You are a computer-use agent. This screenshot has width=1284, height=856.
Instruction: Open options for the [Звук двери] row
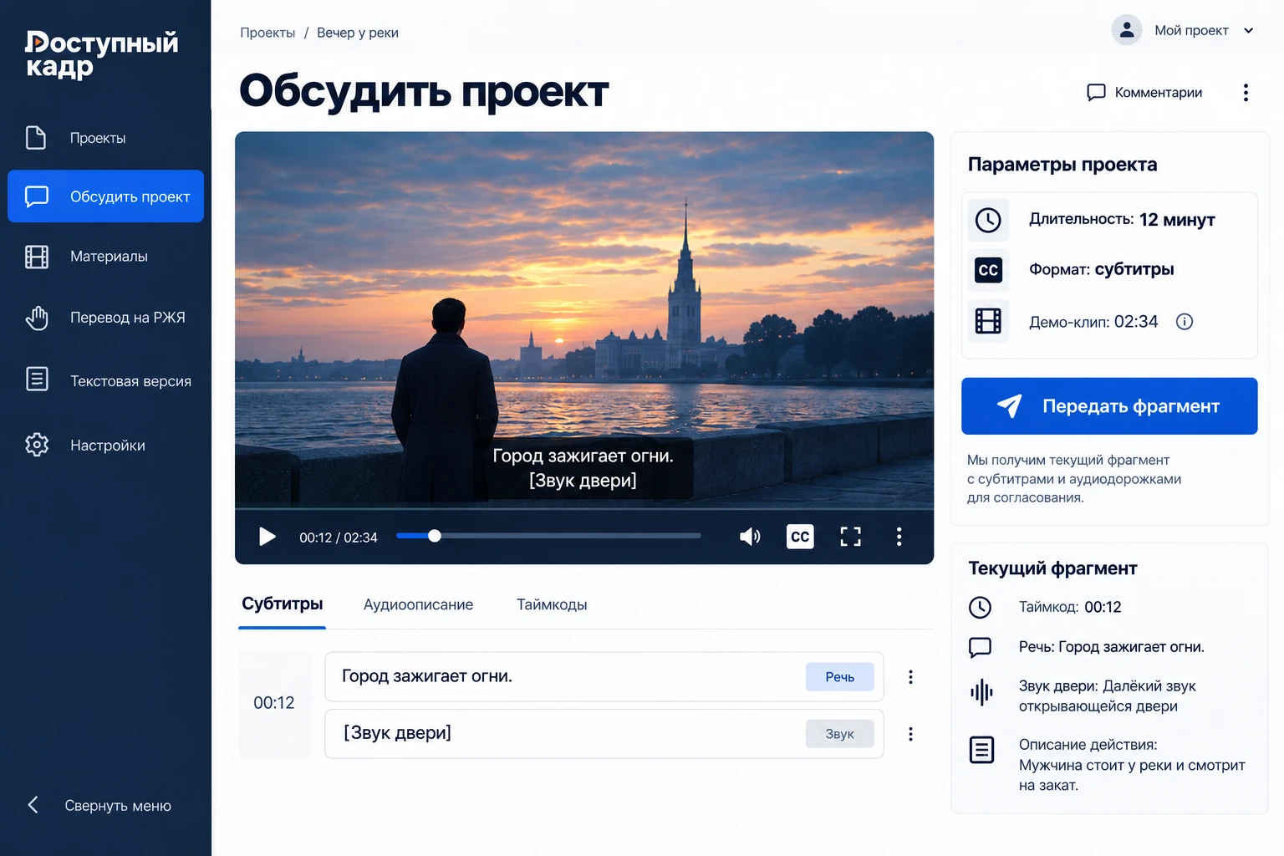(x=910, y=734)
